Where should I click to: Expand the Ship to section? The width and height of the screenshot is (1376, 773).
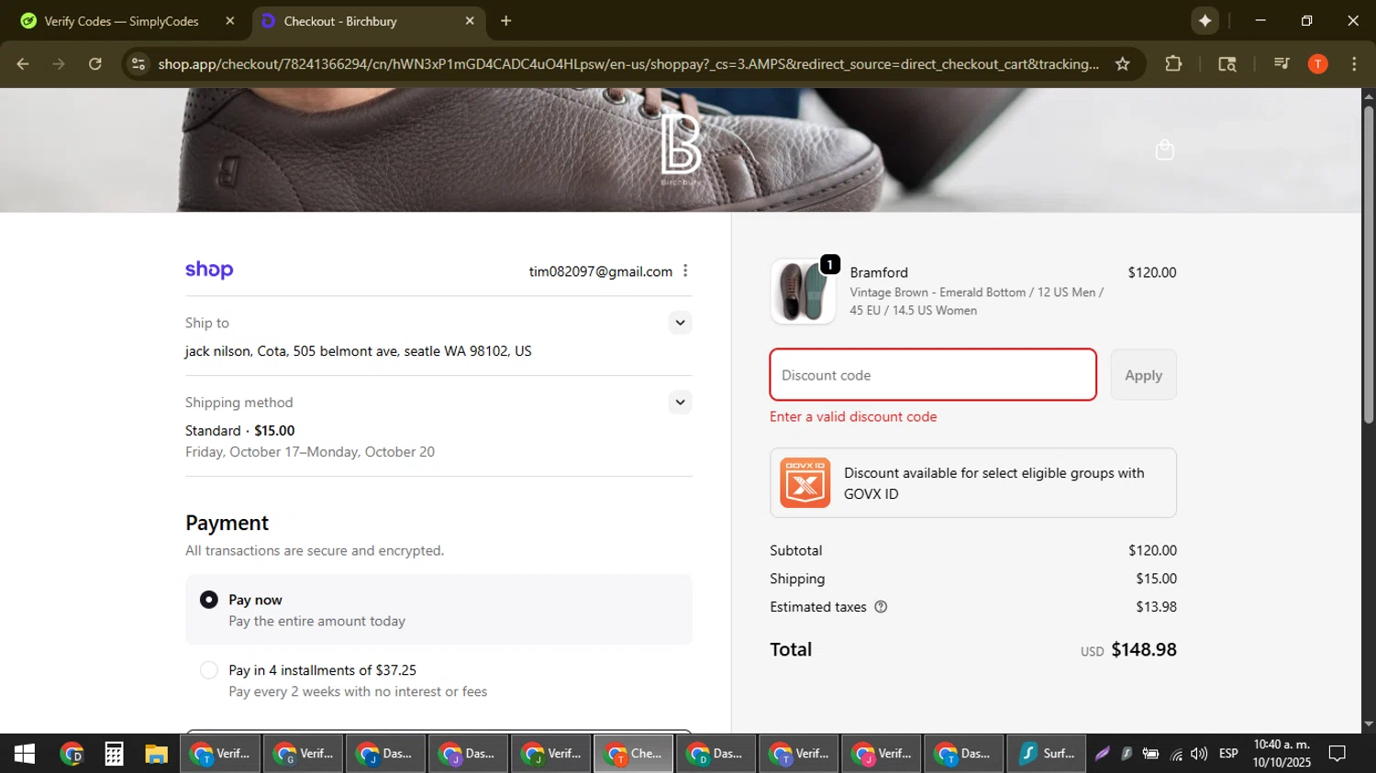point(680,323)
